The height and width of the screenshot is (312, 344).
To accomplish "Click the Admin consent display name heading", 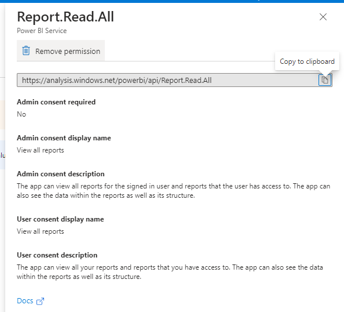I will (x=64, y=138).
